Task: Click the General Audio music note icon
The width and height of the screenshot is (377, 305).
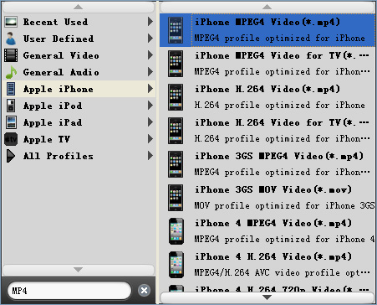Action: point(11,72)
